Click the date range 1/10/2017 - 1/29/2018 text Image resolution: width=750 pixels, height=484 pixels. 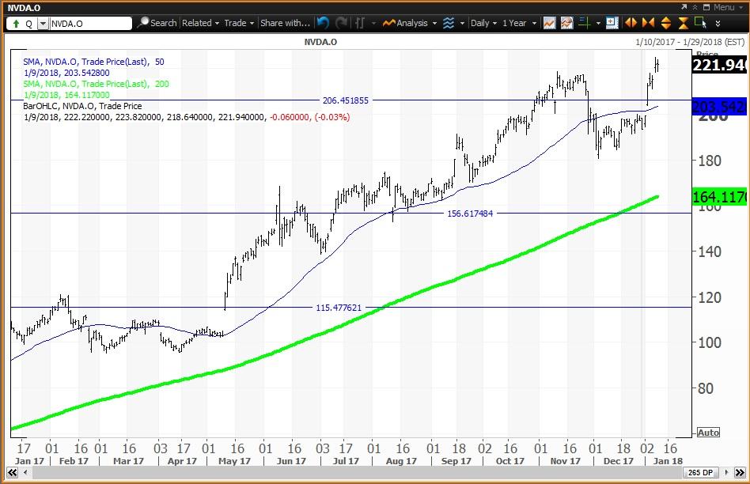(690, 42)
